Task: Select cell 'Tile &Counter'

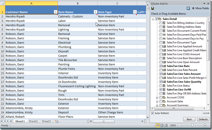Action: tap(78, 60)
